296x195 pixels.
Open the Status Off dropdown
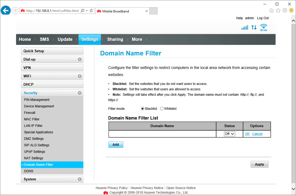coord(229,134)
